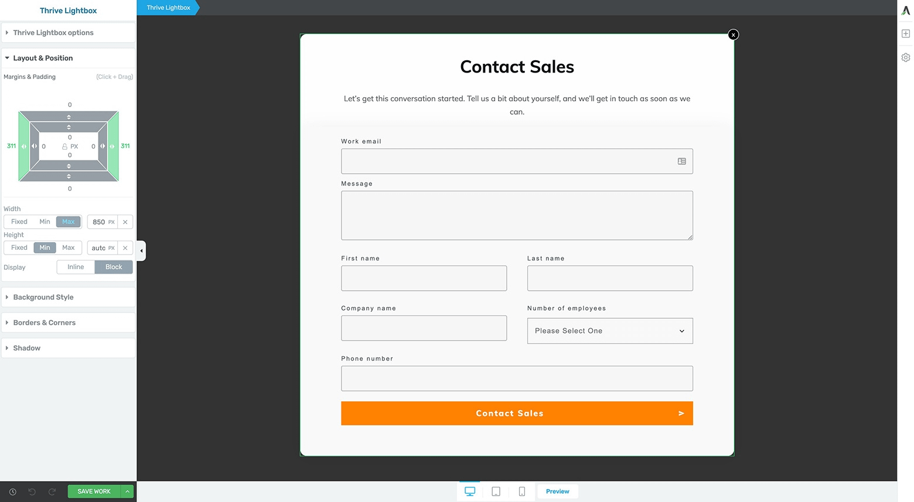Select the desktop preview icon
The image size is (914, 502).
pos(469,491)
